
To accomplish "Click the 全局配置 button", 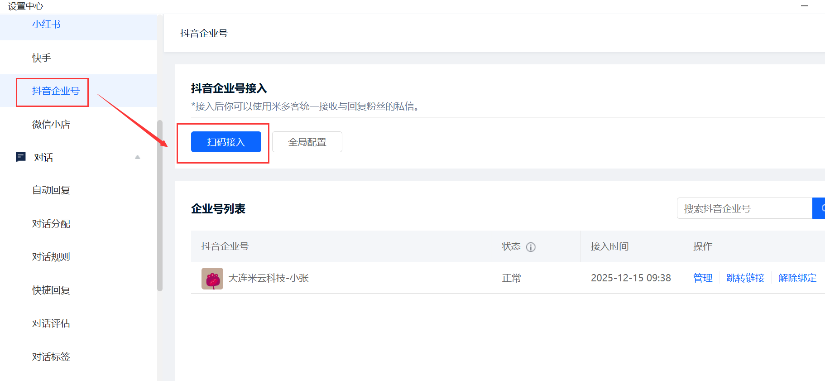I will (x=307, y=142).
